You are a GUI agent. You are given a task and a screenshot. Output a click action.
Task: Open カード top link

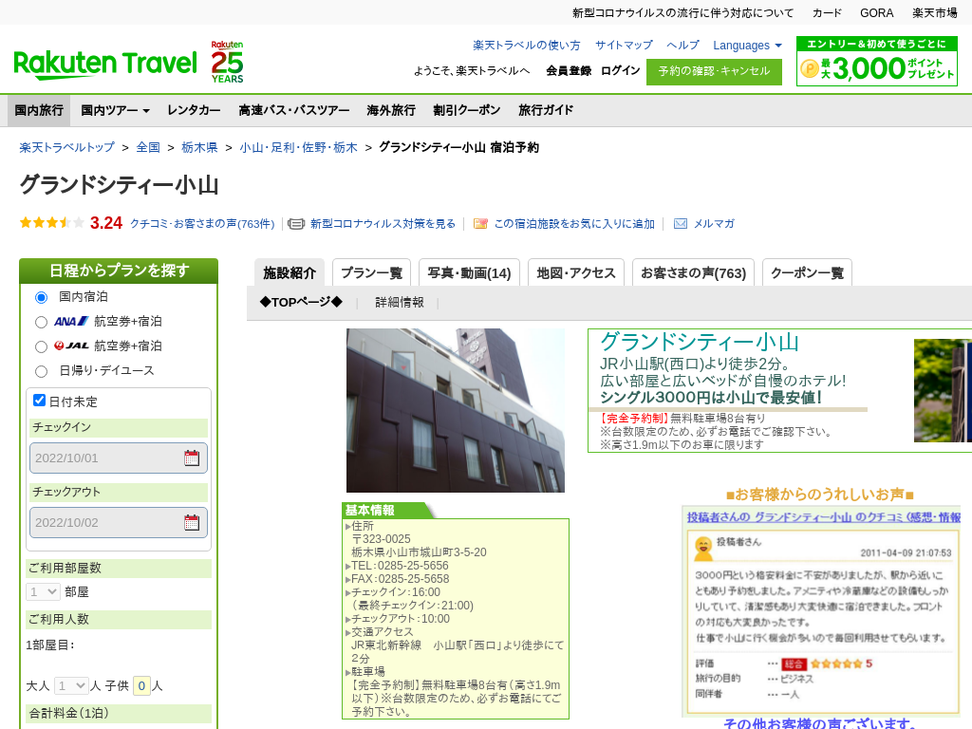827,13
